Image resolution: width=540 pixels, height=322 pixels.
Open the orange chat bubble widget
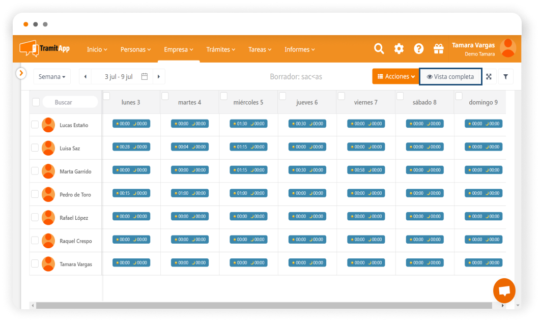[x=504, y=291]
